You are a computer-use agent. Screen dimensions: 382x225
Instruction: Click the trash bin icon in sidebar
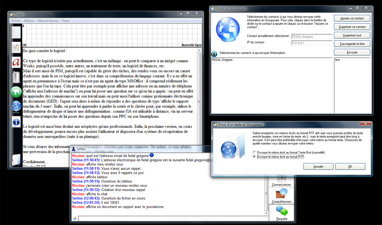click(16, 77)
